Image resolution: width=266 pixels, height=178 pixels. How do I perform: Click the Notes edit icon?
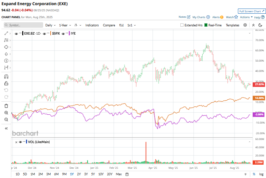coord(189,17)
